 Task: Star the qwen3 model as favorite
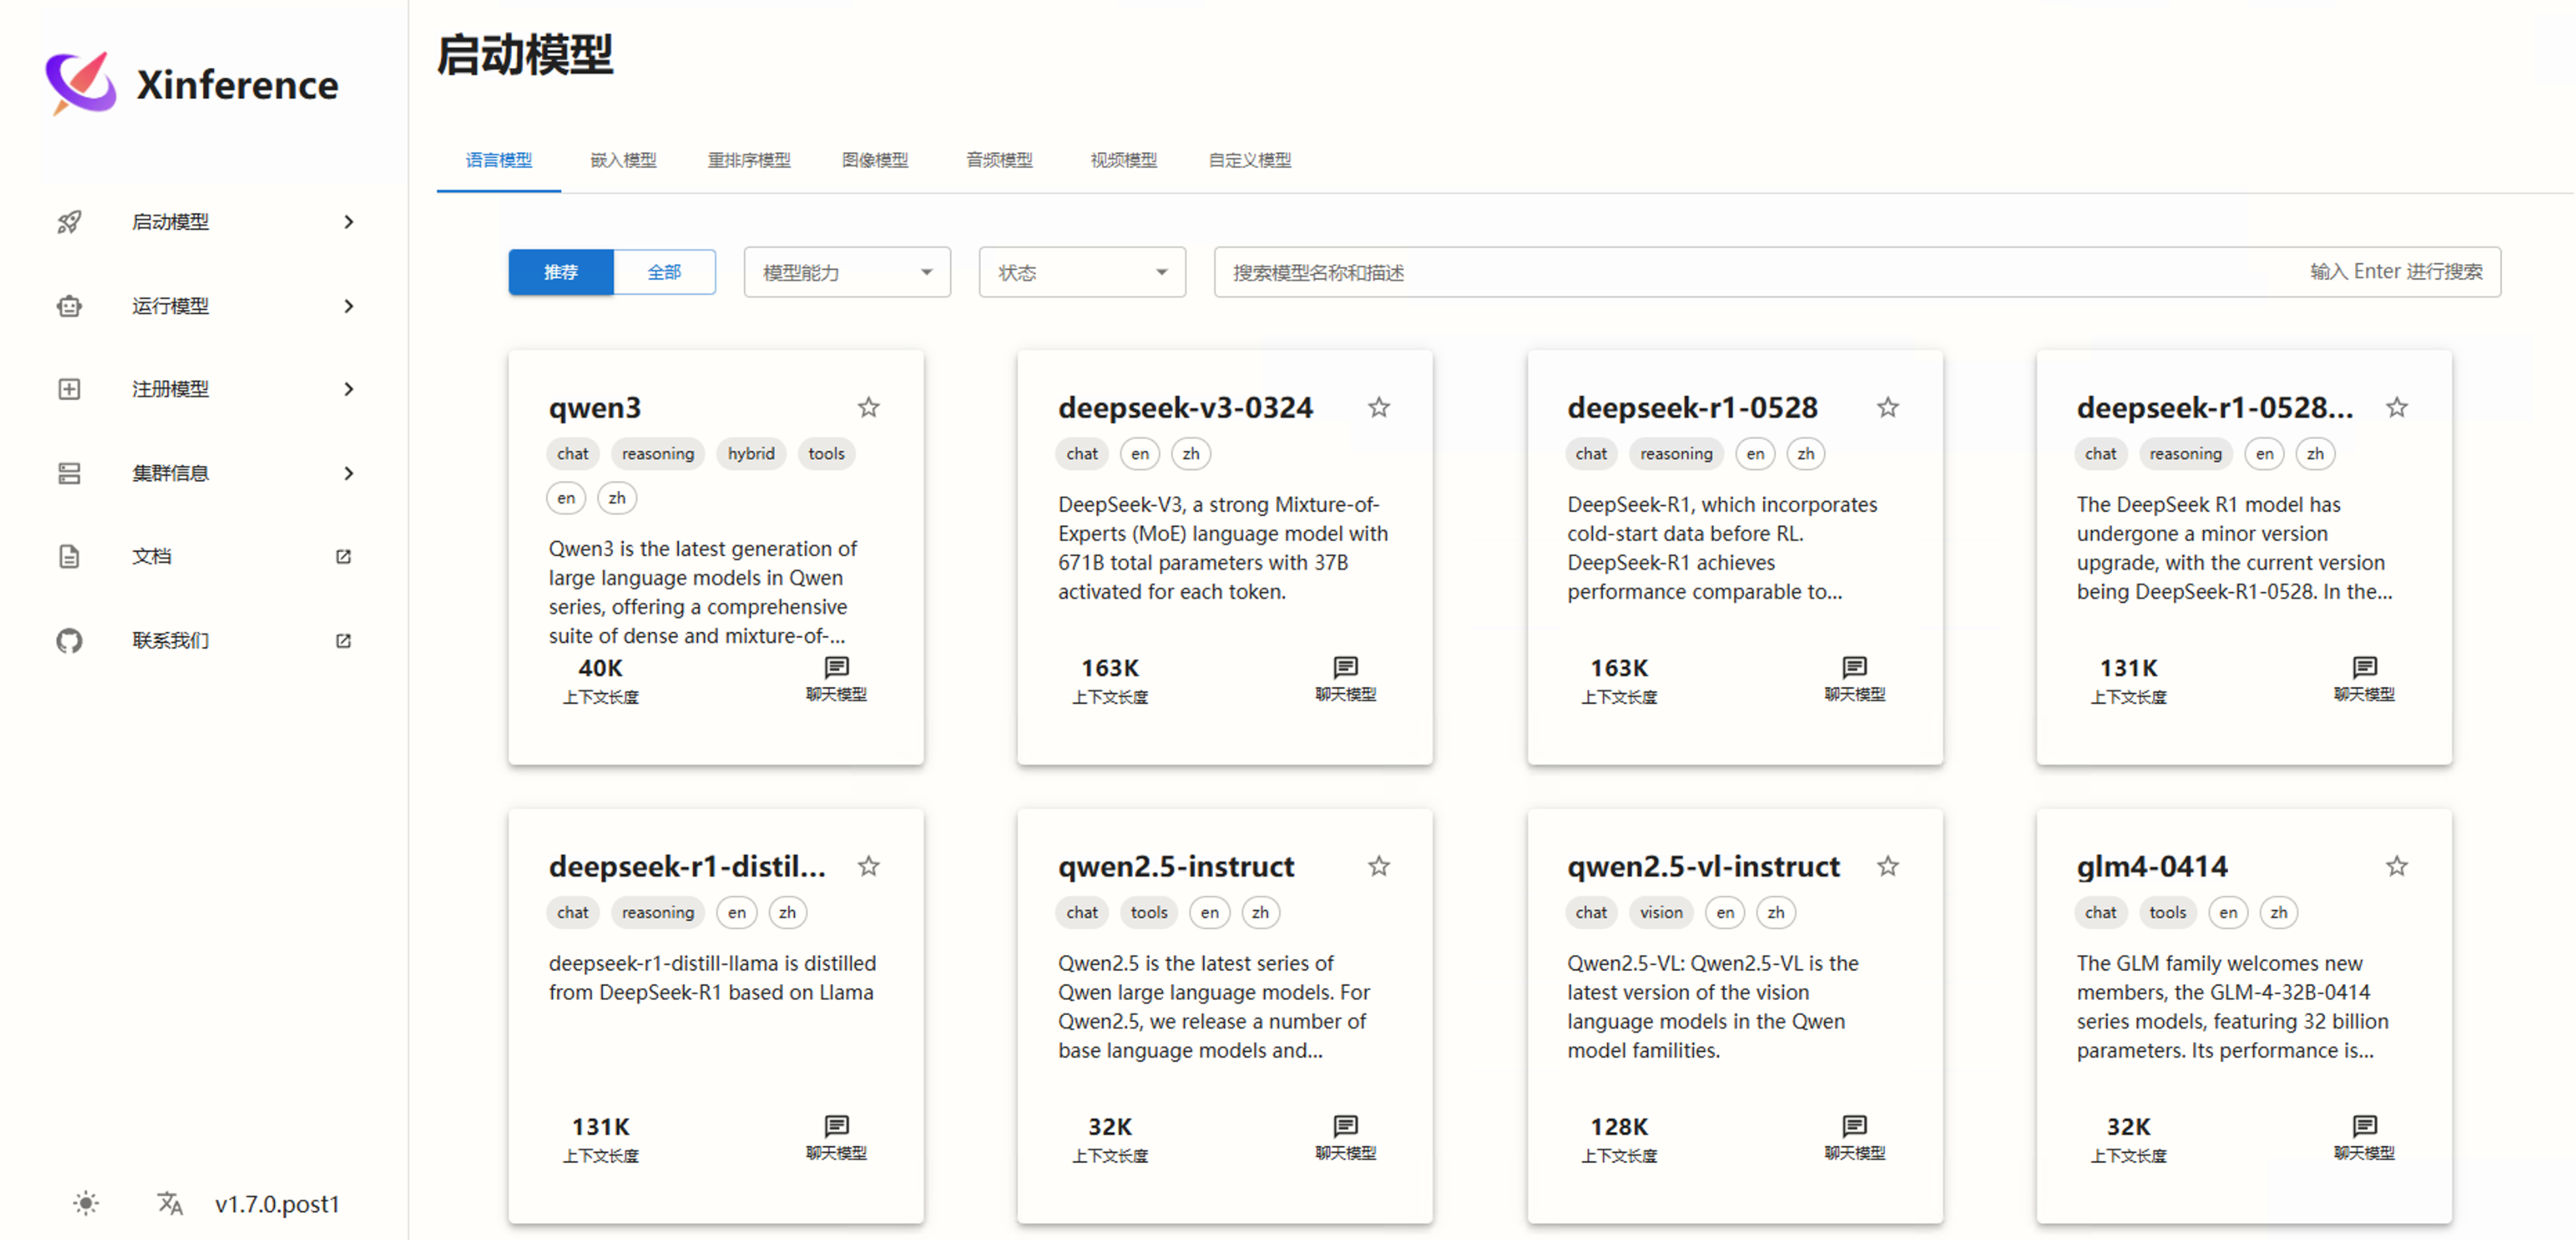(868, 407)
